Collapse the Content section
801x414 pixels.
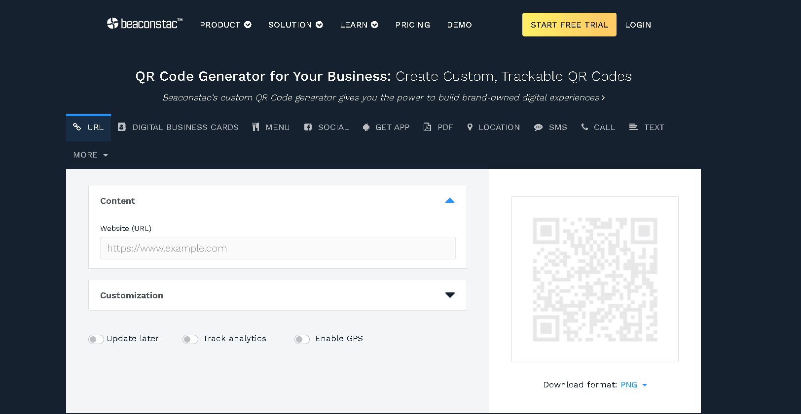[450, 201]
